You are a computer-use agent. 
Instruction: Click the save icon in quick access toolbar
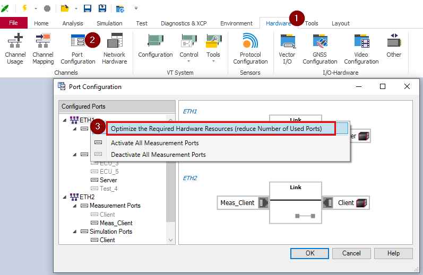tap(89, 8)
